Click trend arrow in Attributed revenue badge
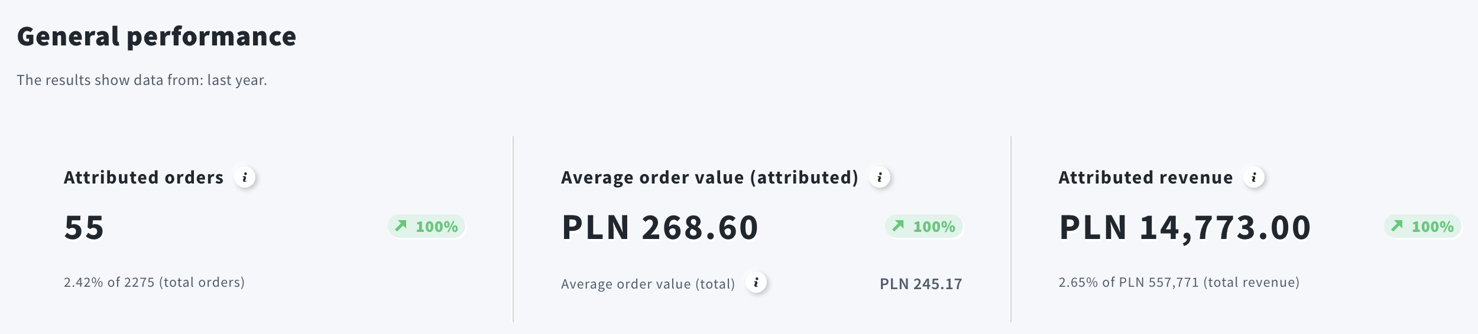The image size is (1478, 334). pyautogui.click(x=1397, y=226)
